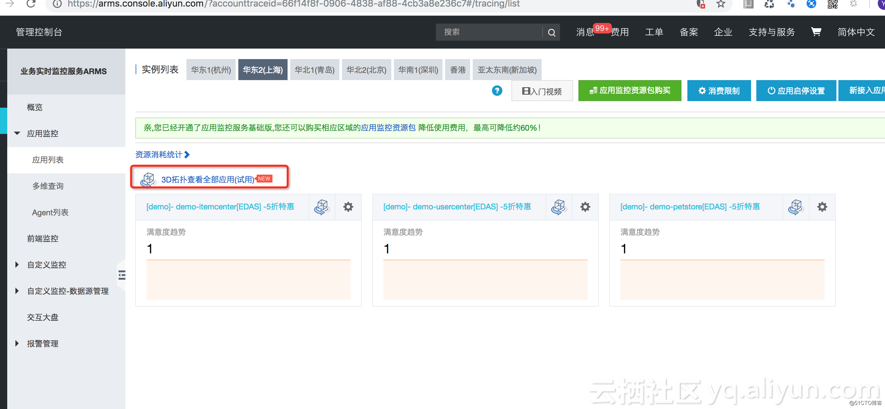Click the search magnifier icon

tap(551, 32)
